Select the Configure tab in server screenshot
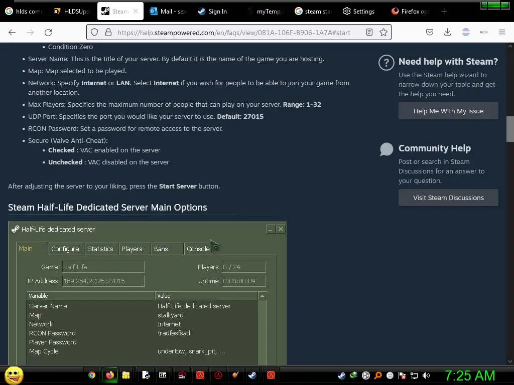 (65, 249)
